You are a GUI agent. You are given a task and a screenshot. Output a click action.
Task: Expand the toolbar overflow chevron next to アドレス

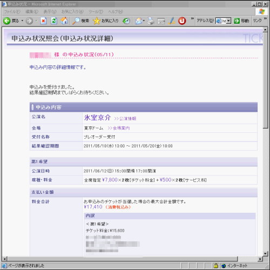(192, 18)
